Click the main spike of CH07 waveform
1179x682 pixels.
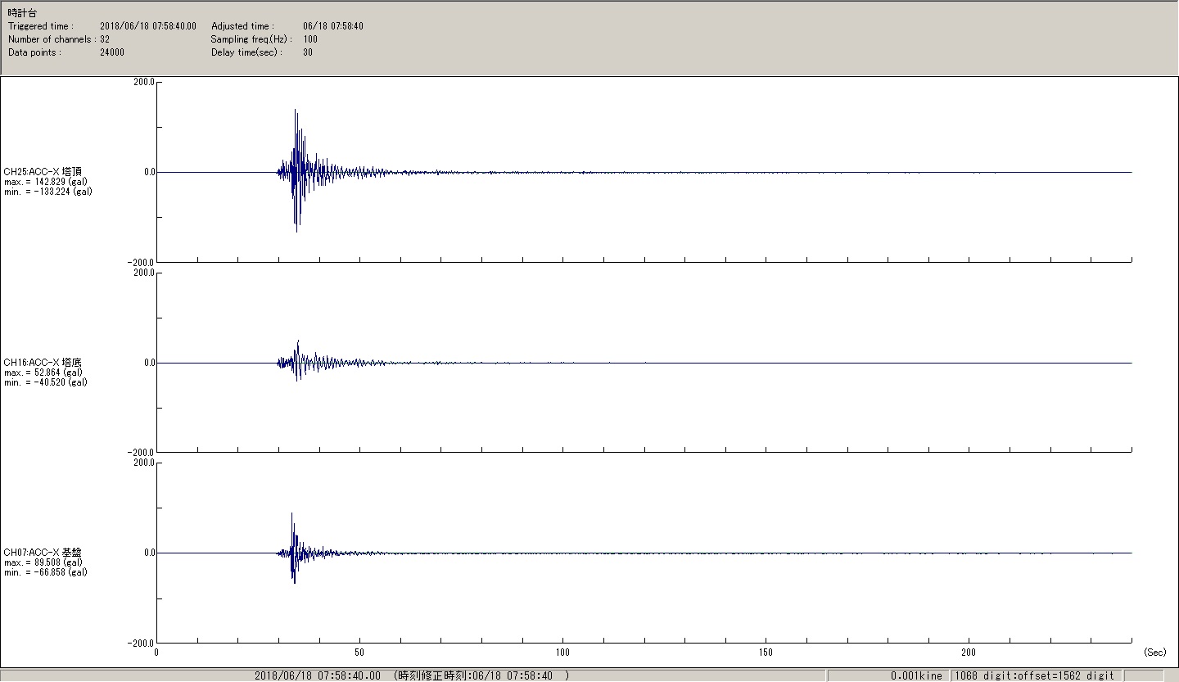pos(291,515)
